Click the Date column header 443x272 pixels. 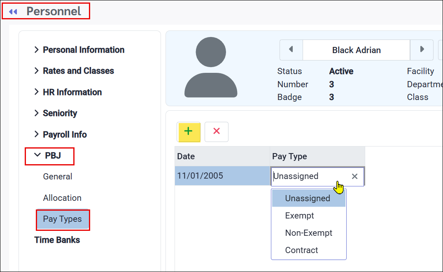click(x=222, y=156)
